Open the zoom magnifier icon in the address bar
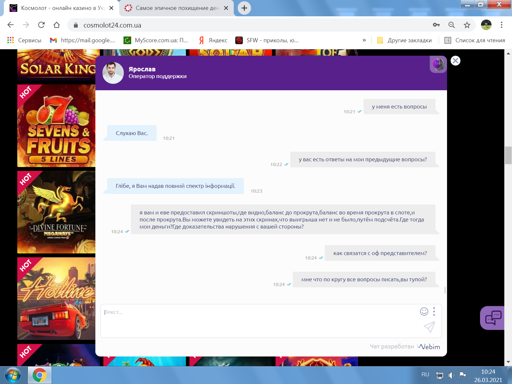 coord(452,25)
